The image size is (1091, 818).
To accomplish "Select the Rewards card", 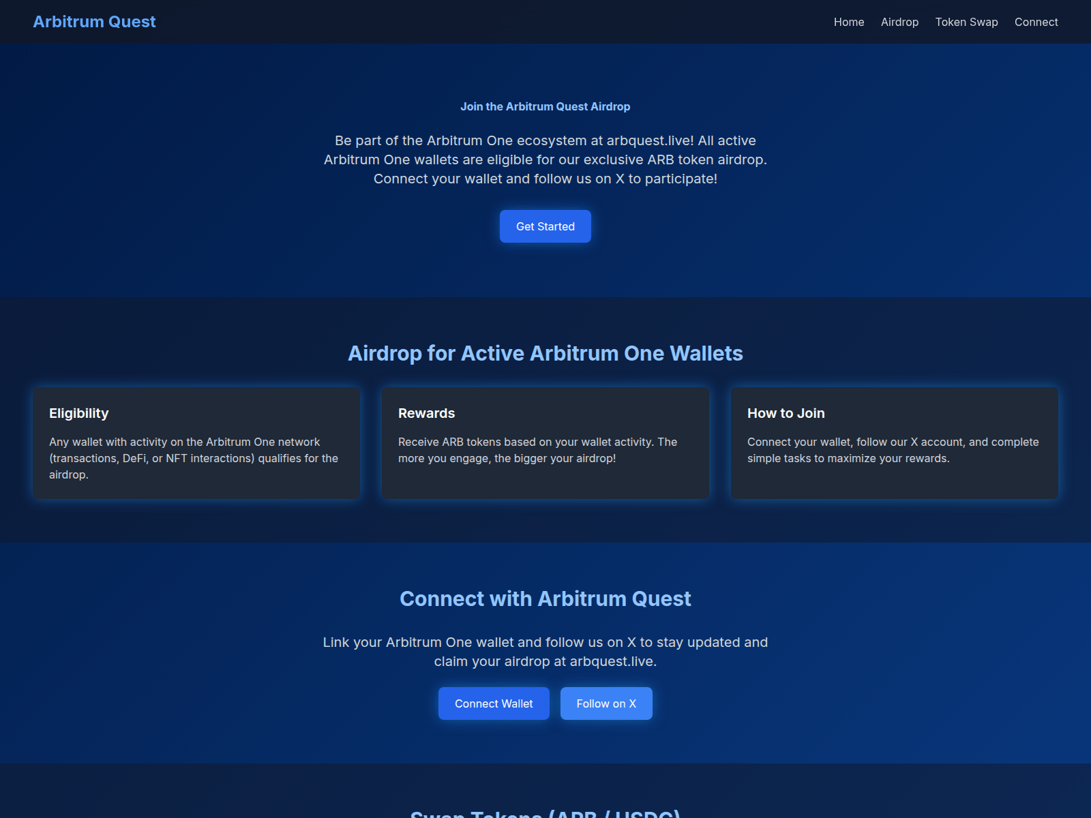I will click(x=545, y=442).
